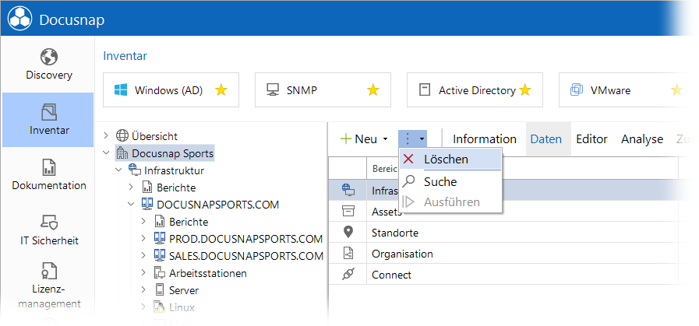Expand the Linux tree node
The width and height of the screenshot is (699, 326).
point(143,307)
